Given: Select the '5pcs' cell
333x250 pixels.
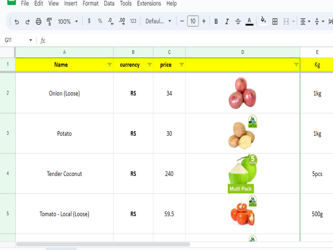Looking at the screenshot, I should (317, 173).
